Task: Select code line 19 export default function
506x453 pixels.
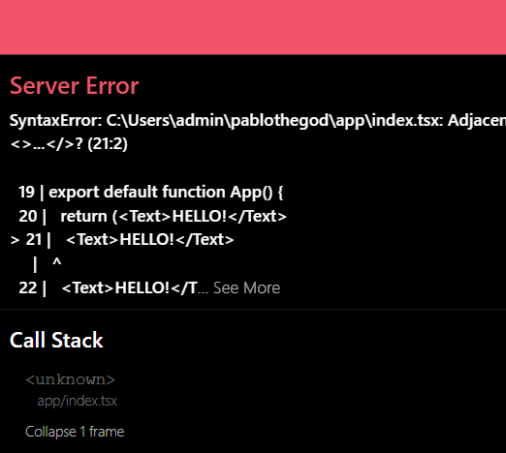Action: click(166, 192)
